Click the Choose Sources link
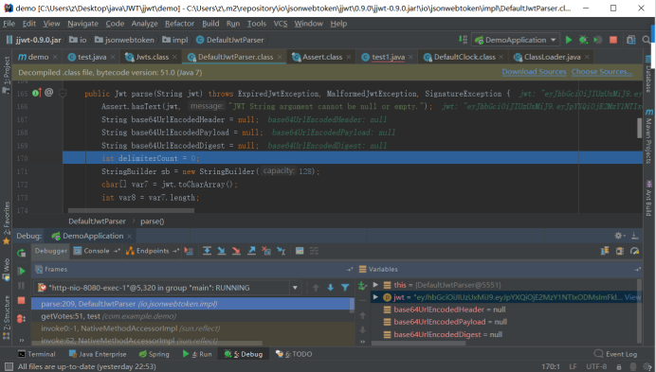This screenshot has height=372, width=656. coord(602,72)
